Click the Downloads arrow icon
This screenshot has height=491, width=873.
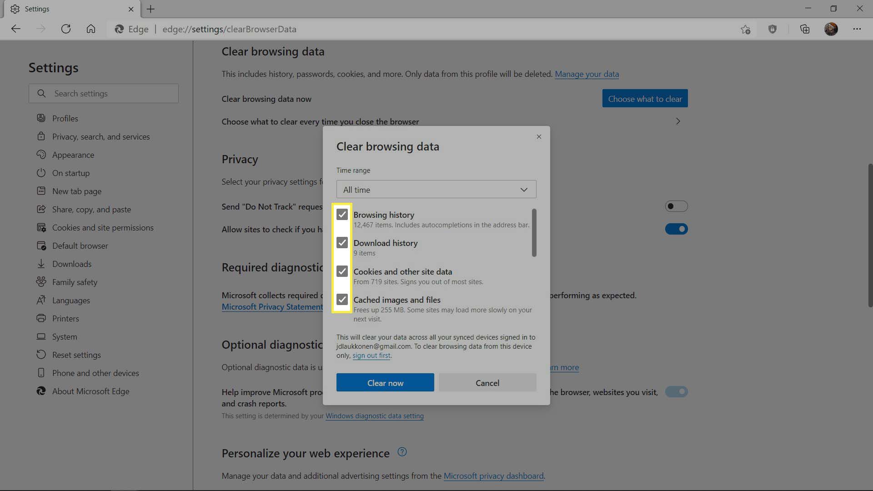coord(41,264)
